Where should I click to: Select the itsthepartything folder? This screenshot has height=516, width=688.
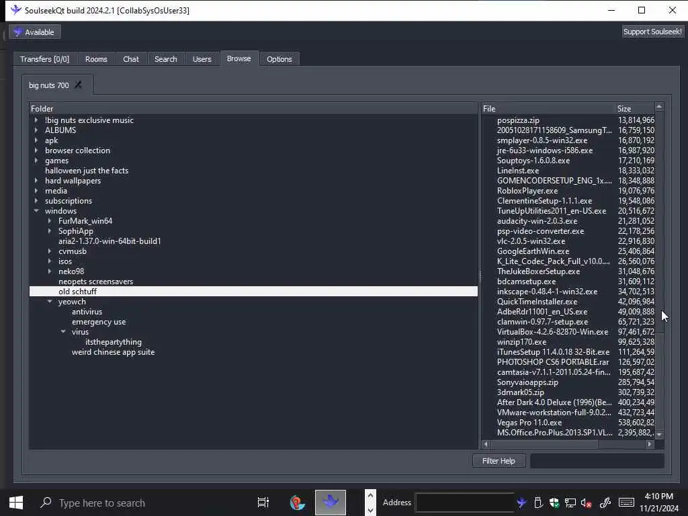coord(113,342)
